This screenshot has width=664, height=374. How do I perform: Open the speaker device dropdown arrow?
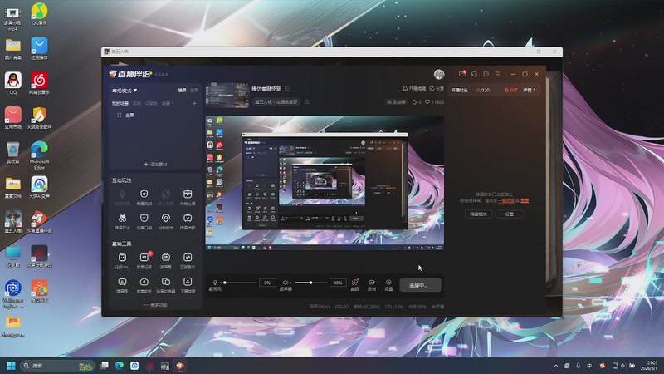[291, 283]
